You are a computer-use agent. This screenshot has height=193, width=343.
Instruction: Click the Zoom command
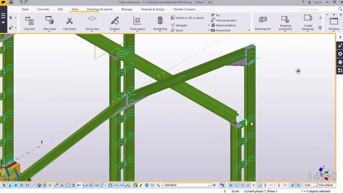[x=177, y=30]
